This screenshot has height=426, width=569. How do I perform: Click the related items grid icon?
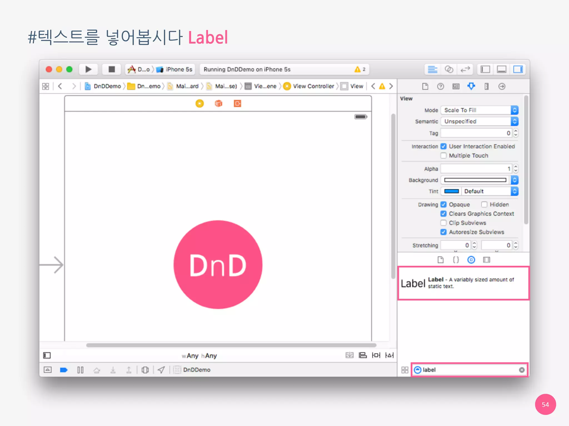[46, 86]
